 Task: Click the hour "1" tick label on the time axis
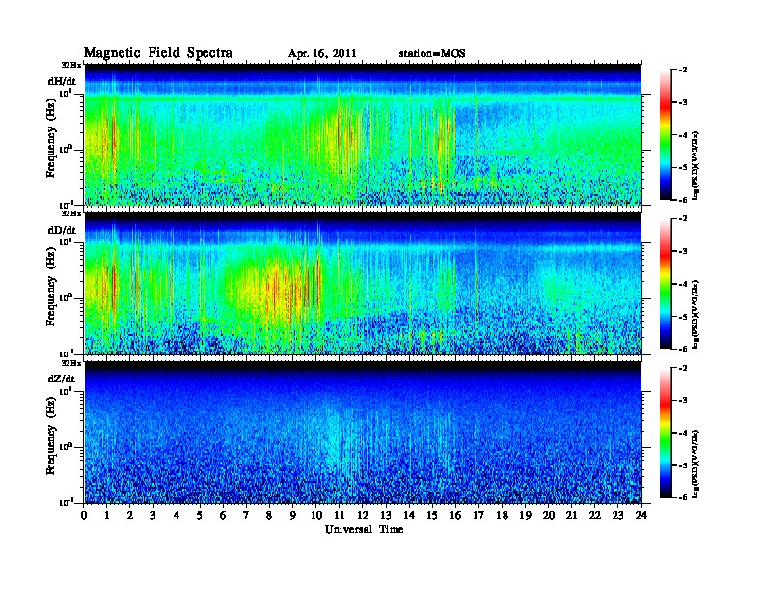tap(107, 515)
